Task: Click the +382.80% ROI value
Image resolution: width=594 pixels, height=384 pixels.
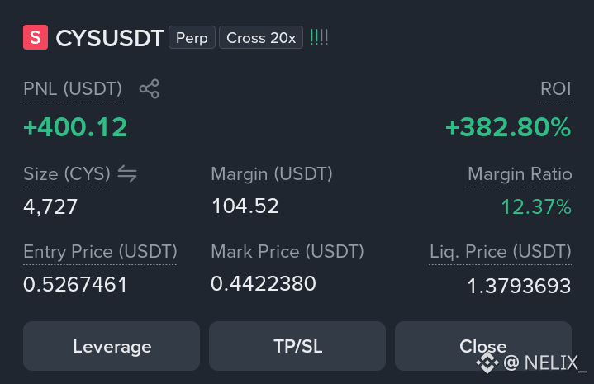Action: click(x=508, y=127)
